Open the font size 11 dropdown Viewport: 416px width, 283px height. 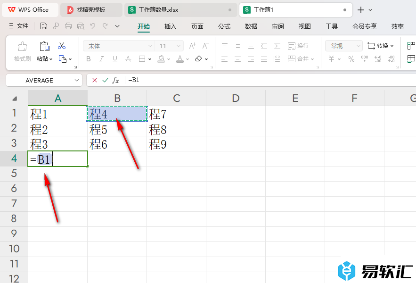[179, 46]
